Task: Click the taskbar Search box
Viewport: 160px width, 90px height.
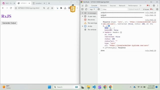Action: (66, 87)
